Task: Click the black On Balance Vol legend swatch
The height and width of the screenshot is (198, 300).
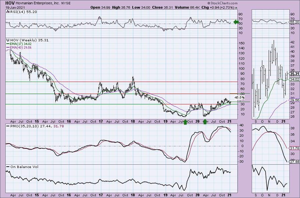Action: [x=8, y=167]
